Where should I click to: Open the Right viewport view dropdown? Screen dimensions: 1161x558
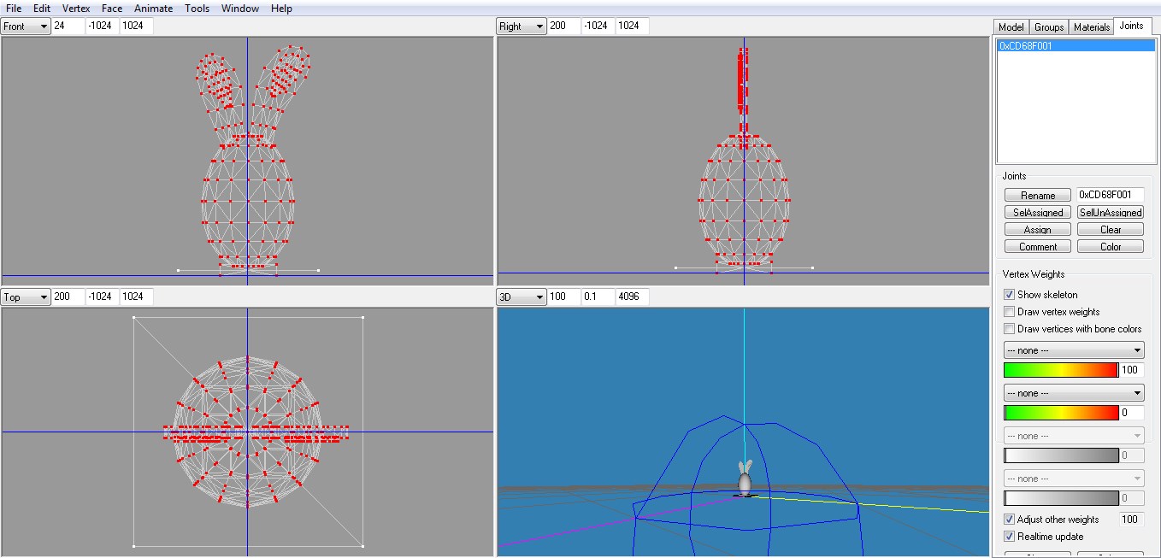coord(522,26)
